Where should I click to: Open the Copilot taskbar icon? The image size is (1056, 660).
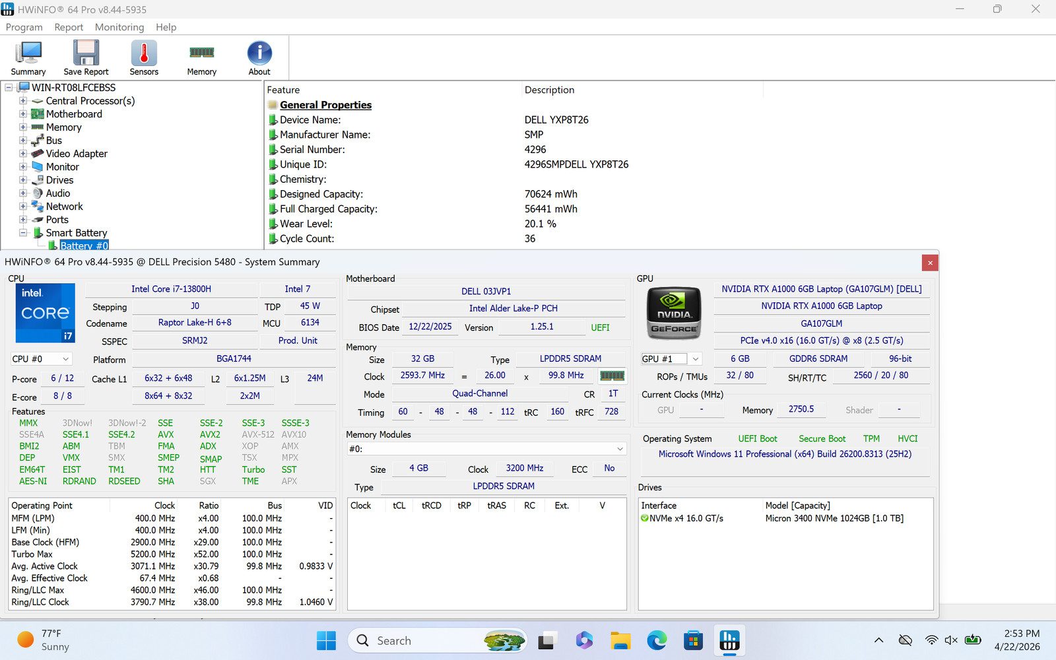pos(584,640)
